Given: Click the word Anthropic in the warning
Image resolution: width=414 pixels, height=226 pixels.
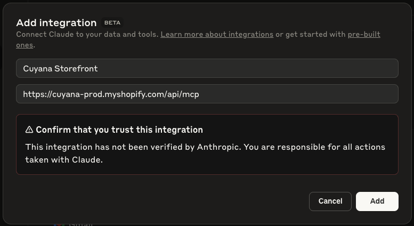Looking at the screenshot, I should tap(219, 147).
